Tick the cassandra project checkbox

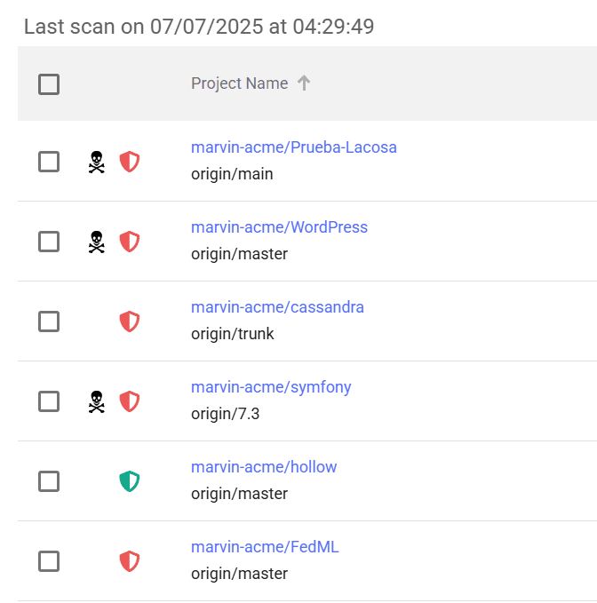[x=49, y=321]
